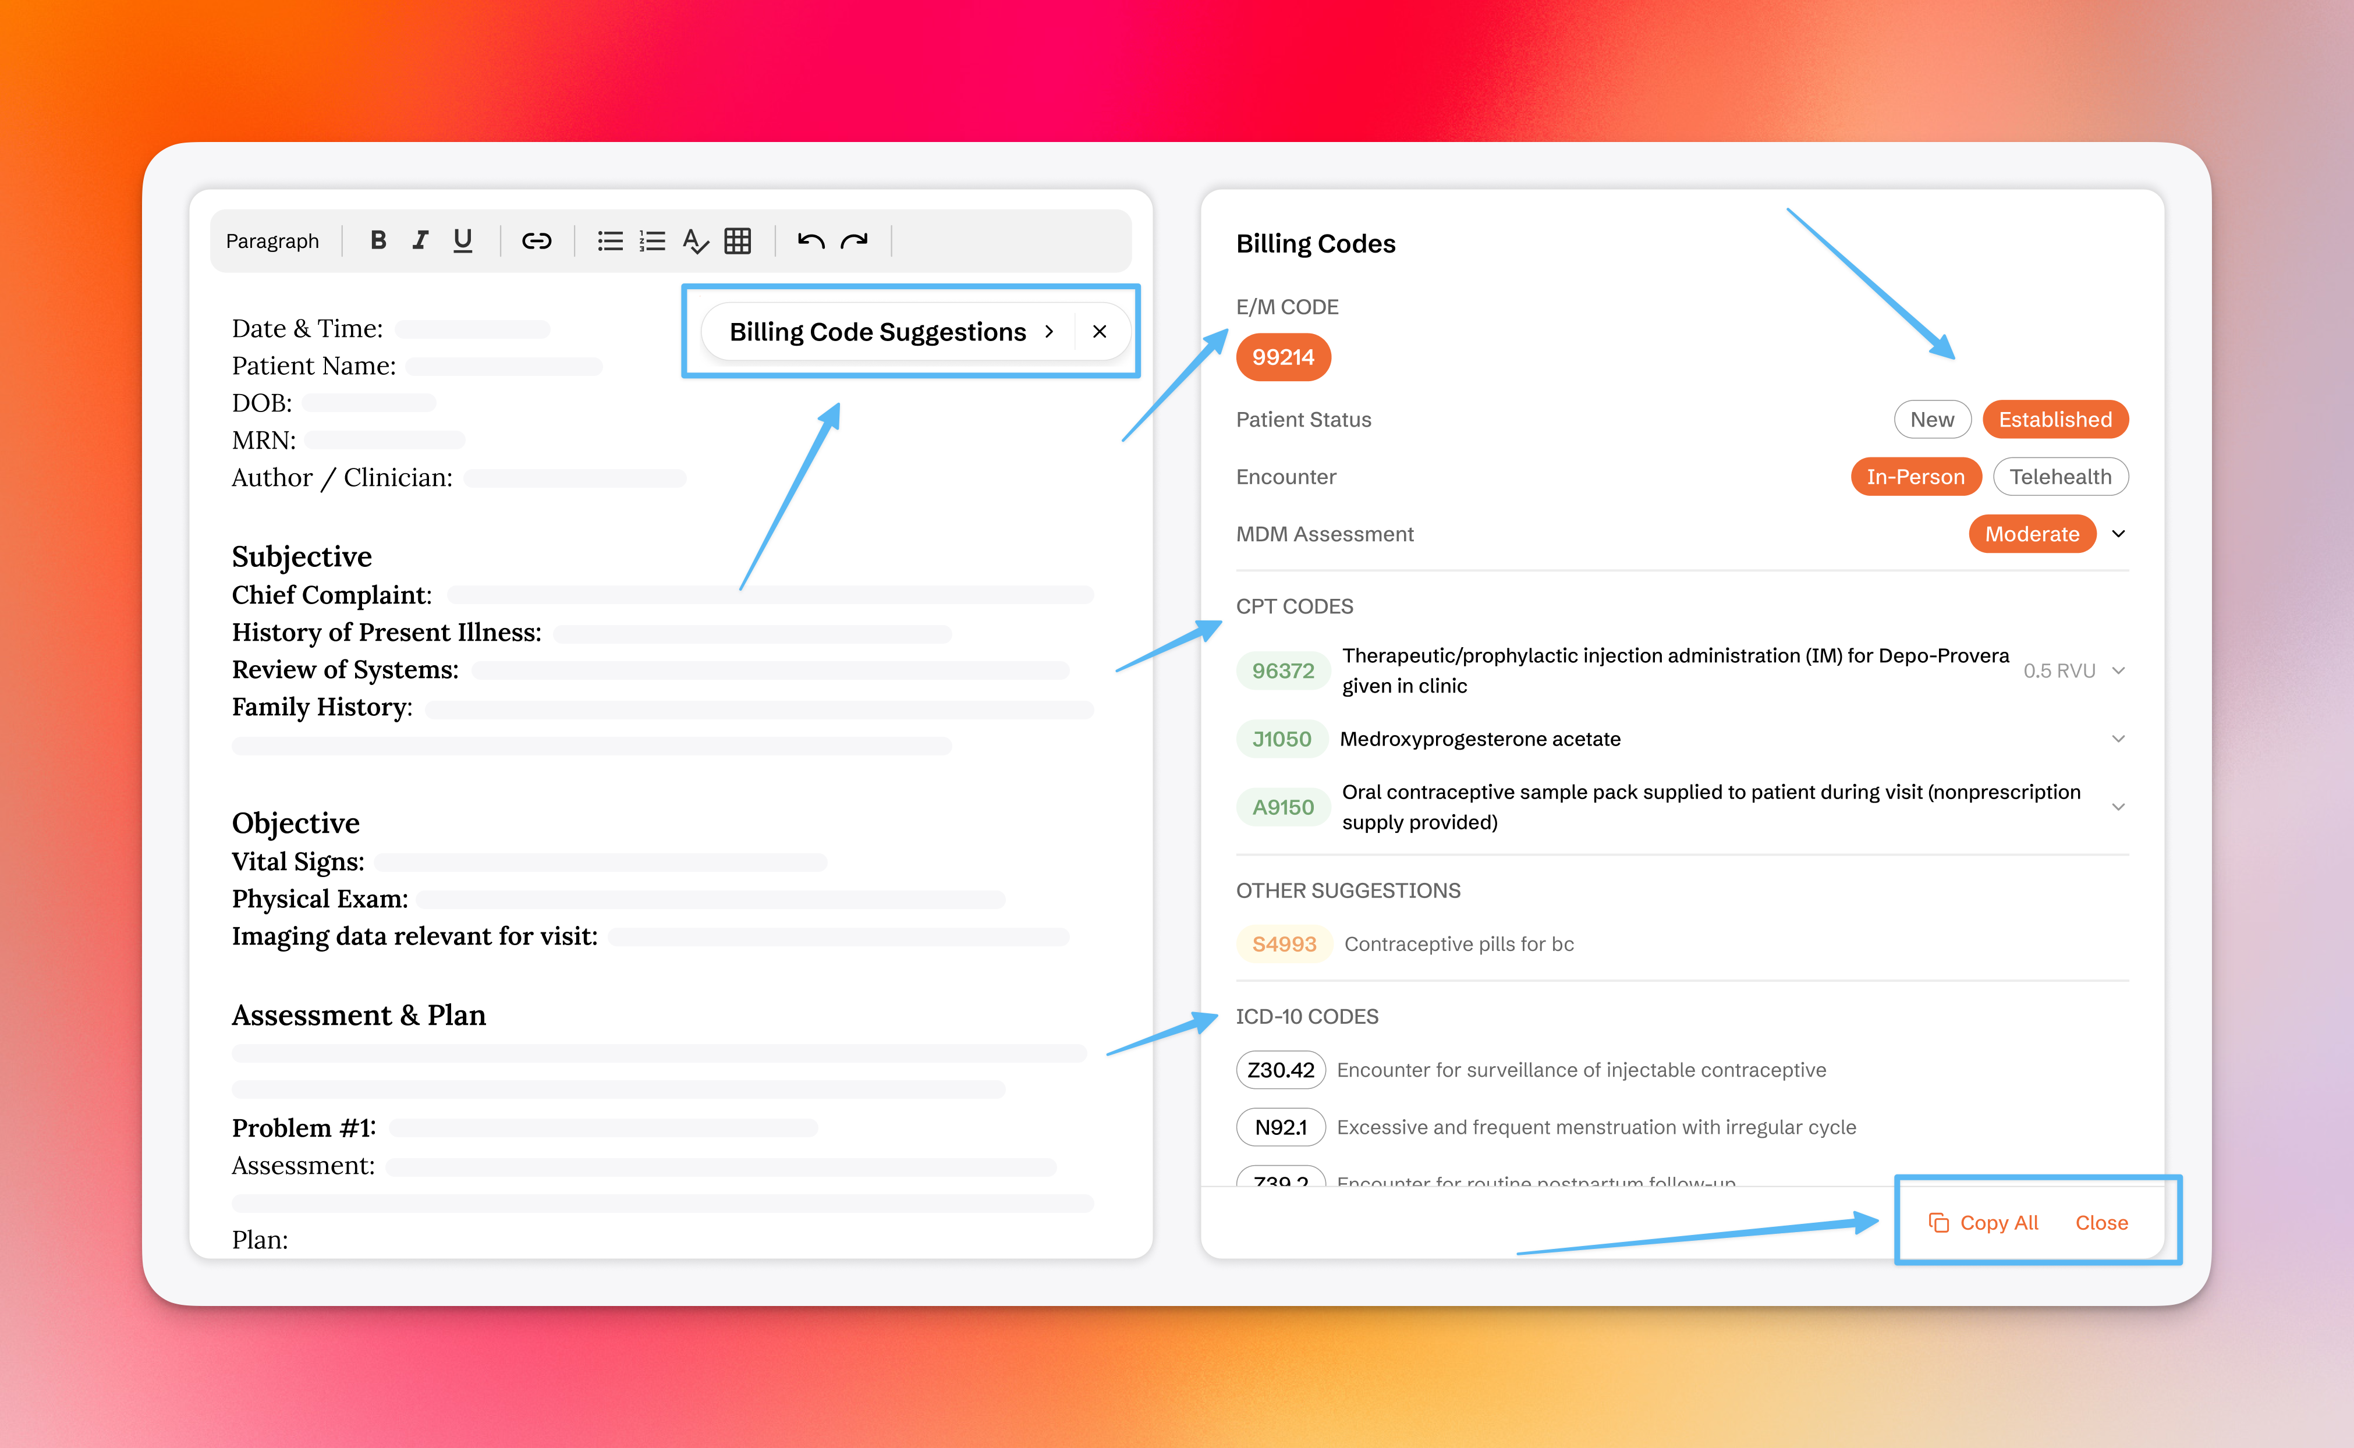Insert a hyperlink with the link icon
Screen dimensions: 2354x1448
point(536,240)
